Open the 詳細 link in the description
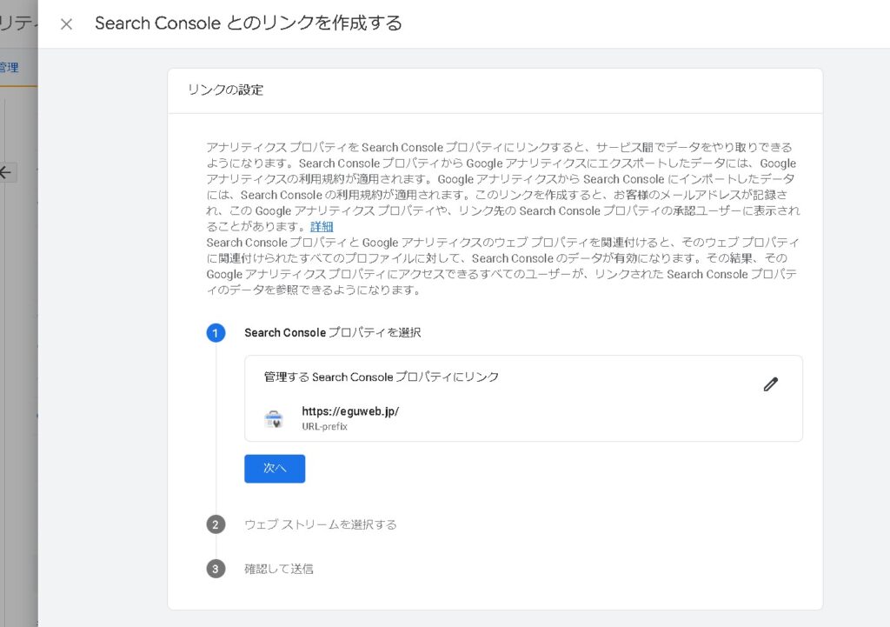 322,226
